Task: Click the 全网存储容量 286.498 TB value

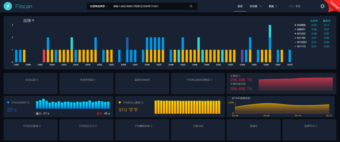Action: pyautogui.click(x=241, y=89)
